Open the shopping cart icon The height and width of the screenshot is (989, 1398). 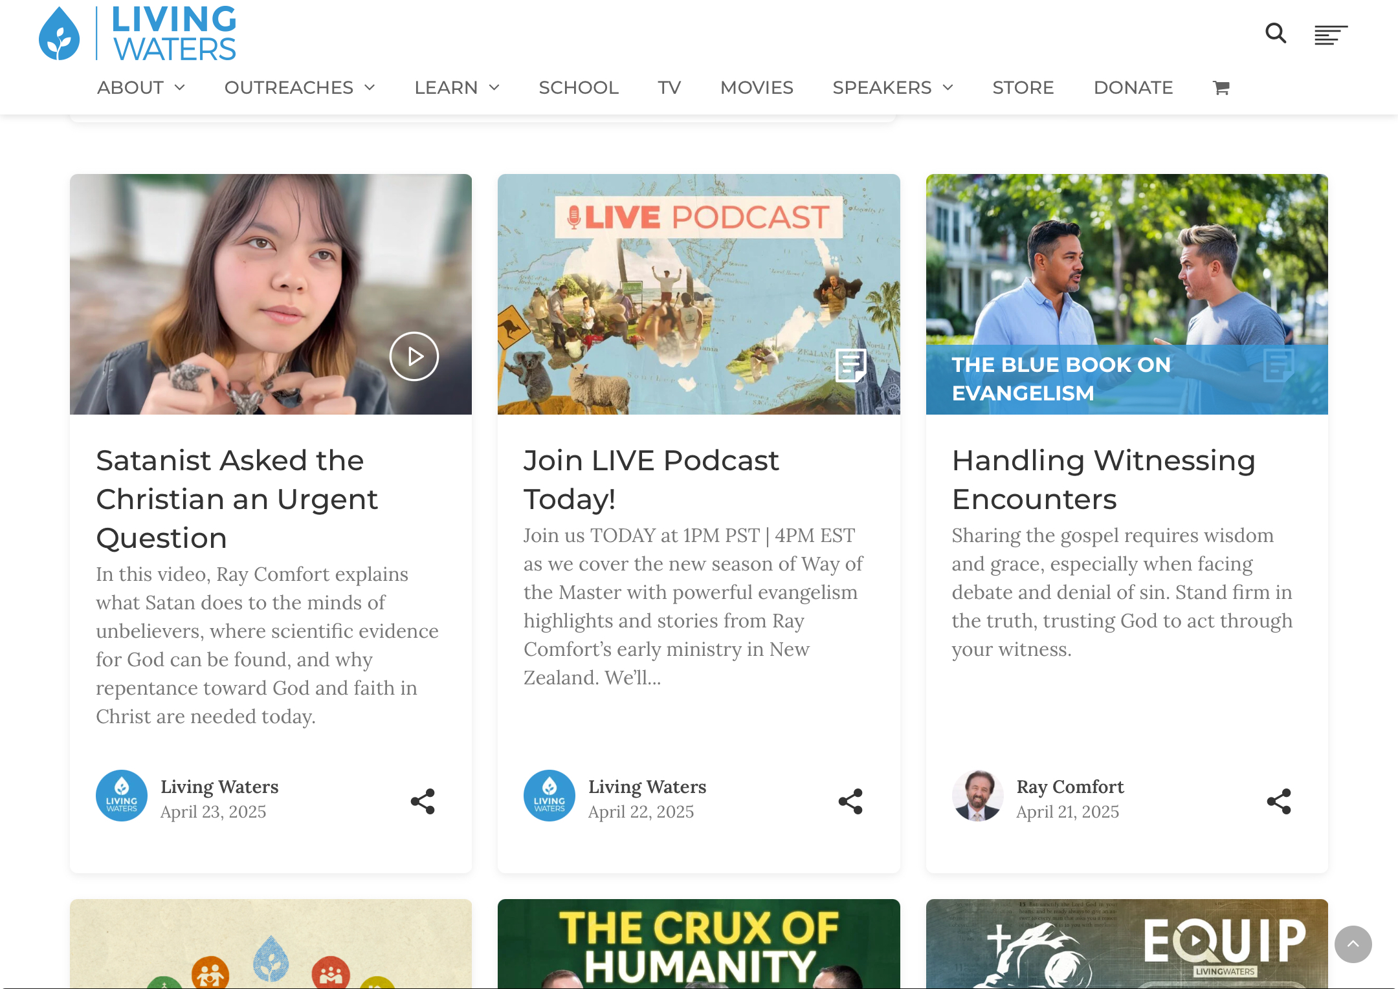pos(1221,87)
